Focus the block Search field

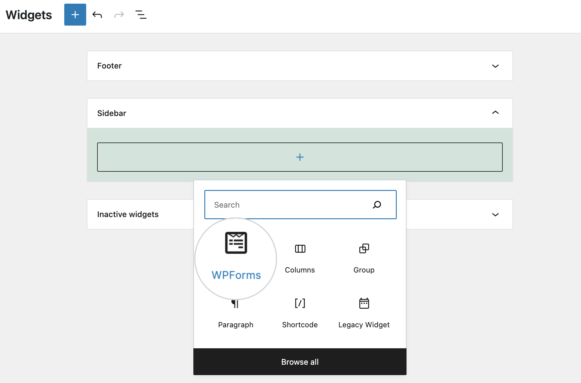pyautogui.click(x=300, y=205)
